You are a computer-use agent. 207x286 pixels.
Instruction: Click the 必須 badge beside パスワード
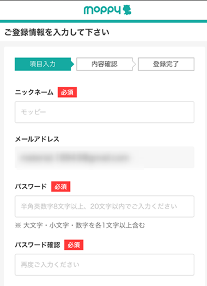[x=61, y=187]
